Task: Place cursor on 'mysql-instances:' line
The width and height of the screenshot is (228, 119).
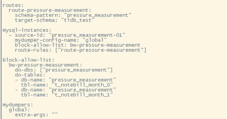Action: pos(27,30)
